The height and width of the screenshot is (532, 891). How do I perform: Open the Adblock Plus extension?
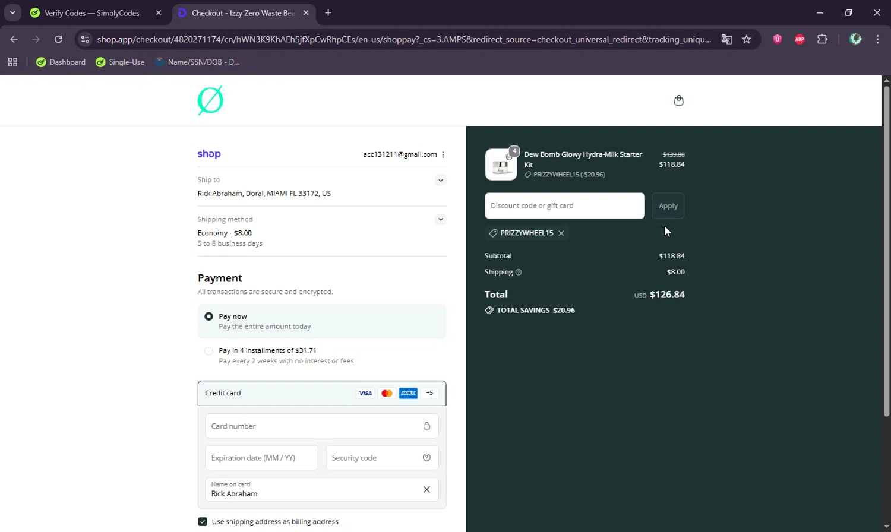pos(800,39)
